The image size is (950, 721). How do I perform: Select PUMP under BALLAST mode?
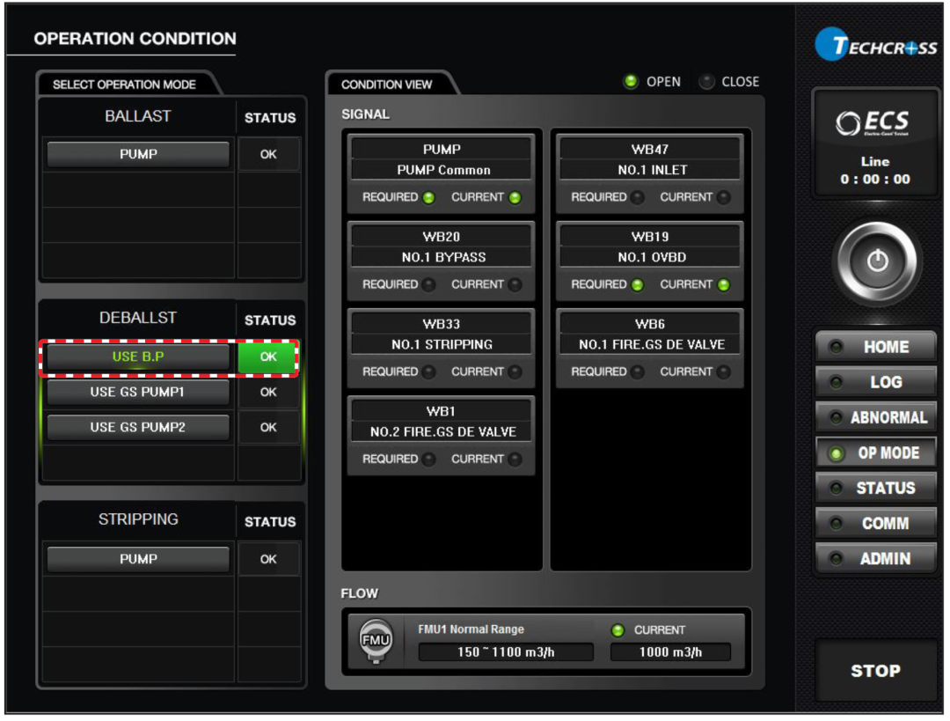(x=138, y=154)
